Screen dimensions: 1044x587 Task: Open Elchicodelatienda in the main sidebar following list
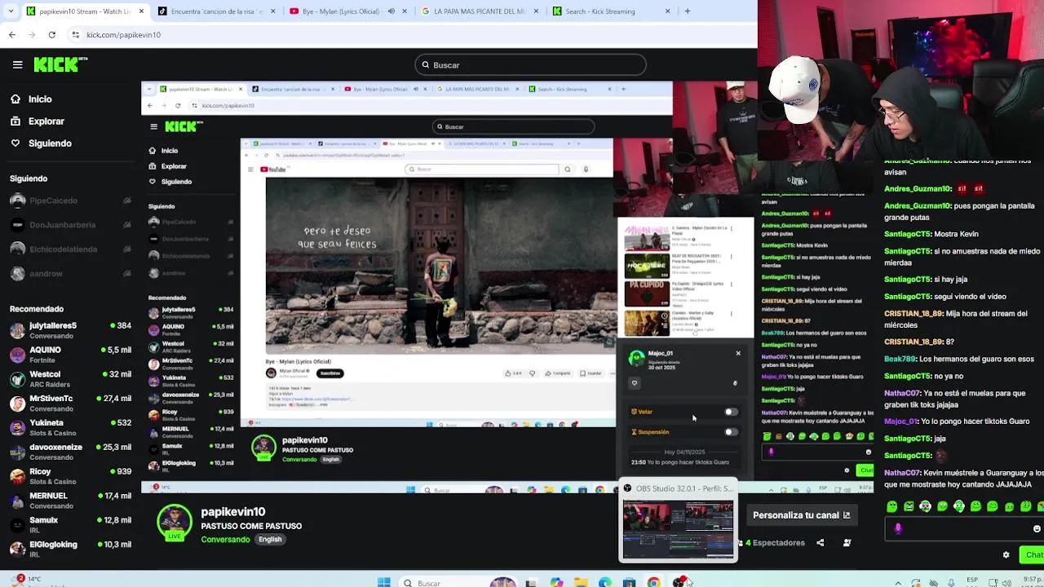tap(69, 249)
